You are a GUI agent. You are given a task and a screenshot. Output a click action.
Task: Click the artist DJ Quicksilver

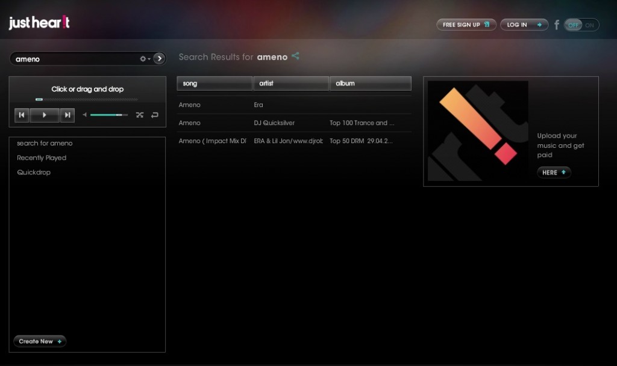274,123
